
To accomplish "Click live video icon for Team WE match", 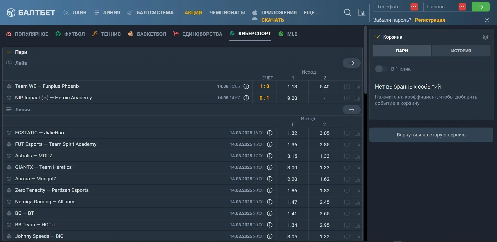I will [x=347, y=87].
